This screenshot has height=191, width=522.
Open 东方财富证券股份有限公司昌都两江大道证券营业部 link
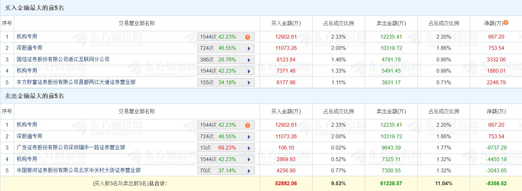pos(76,82)
